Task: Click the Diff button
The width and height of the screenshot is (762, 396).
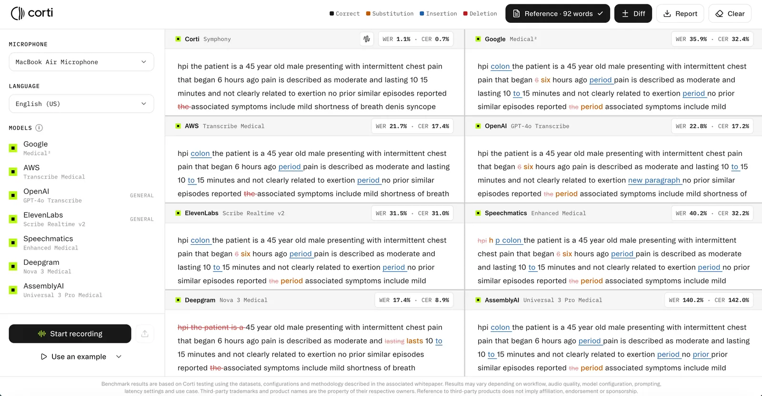Action: tap(633, 14)
